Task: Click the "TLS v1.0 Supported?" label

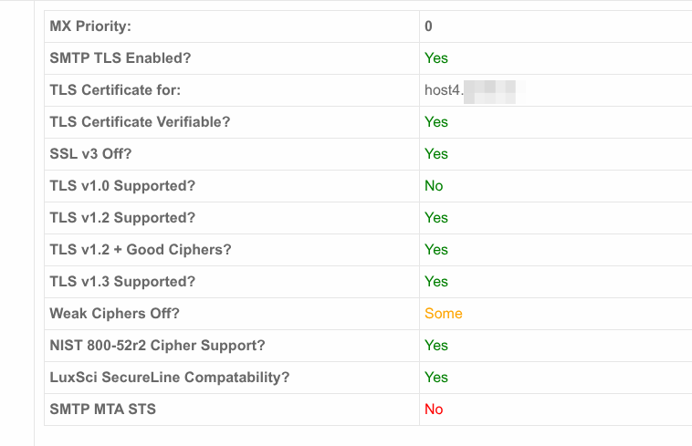Action: (x=122, y=186)
